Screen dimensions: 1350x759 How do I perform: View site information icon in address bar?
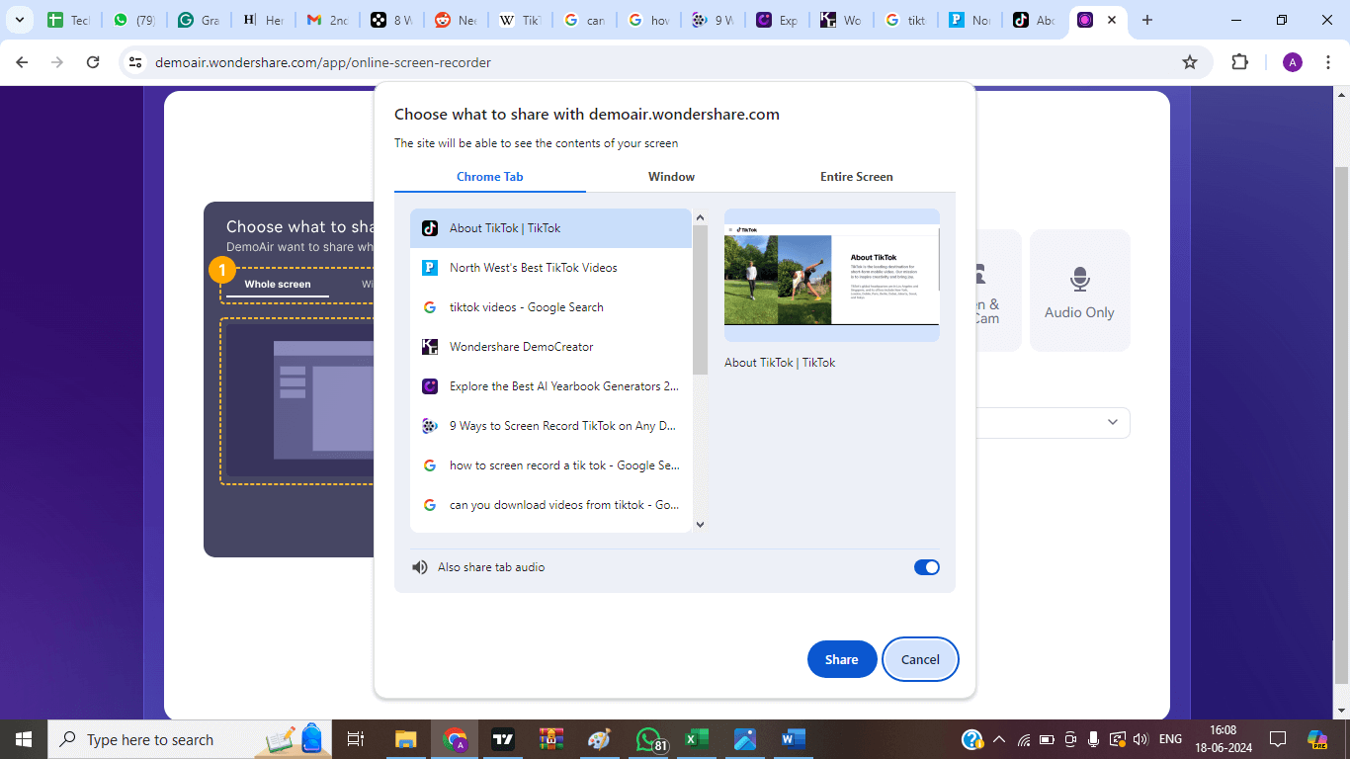point(136,62)
